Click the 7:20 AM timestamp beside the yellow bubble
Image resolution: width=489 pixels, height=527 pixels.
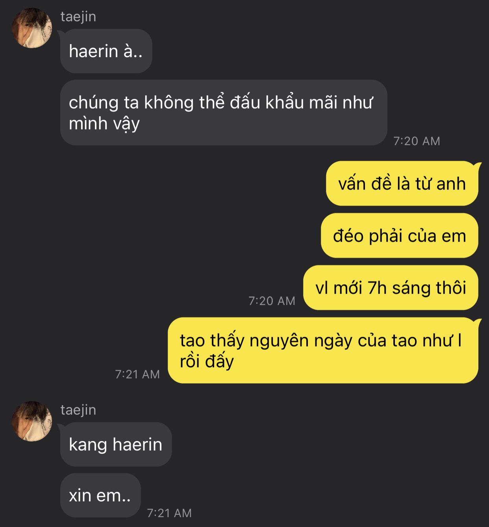[272, 301]
